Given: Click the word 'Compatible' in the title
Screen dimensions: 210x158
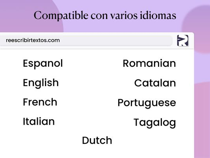Looking at the screenshot, I should point(61,15).
